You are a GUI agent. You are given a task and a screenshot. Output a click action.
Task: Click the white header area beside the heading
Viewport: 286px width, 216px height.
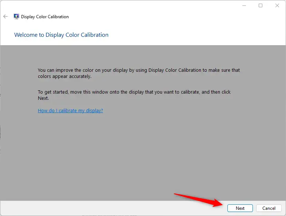[197, 35]
